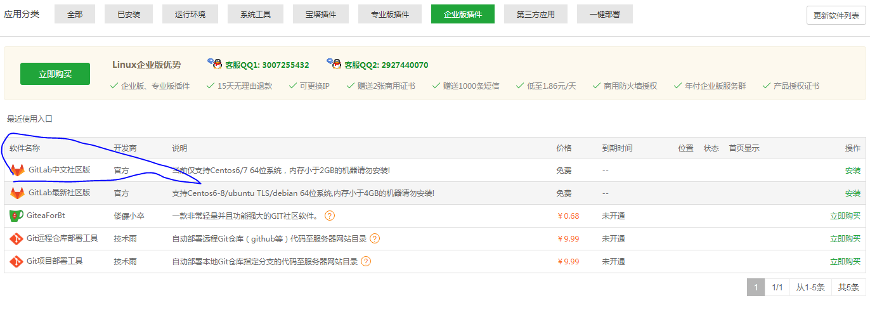The width and height of the screenshot is (870, 310).
Task: Click the 状态 column header
Action: (x=711, y=148)
